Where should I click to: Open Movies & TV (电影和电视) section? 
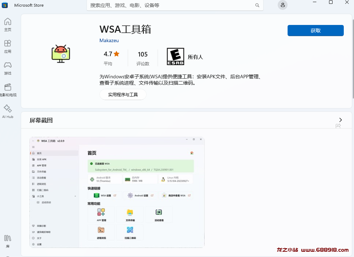point(8,90)
